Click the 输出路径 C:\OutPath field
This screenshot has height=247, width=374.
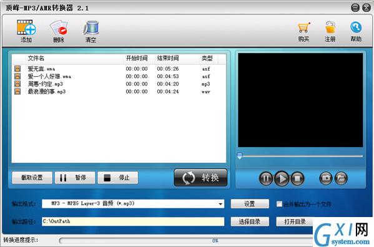tap(133, 221)
